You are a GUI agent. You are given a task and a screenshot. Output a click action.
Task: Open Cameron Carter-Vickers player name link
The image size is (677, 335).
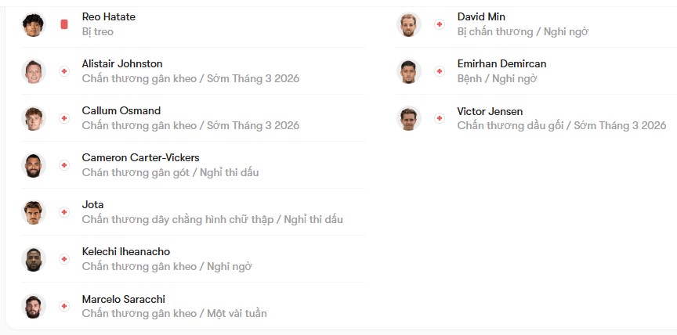click(141, 158)
